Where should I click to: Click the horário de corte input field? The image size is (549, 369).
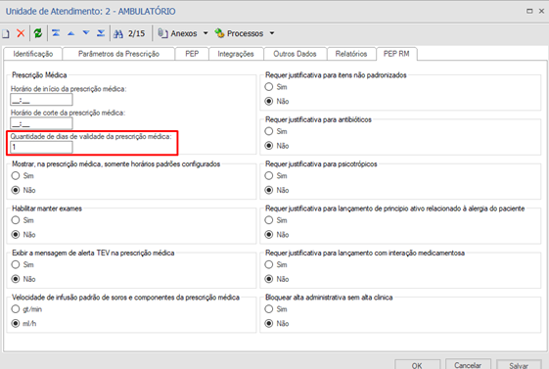[x=41, y=123]
